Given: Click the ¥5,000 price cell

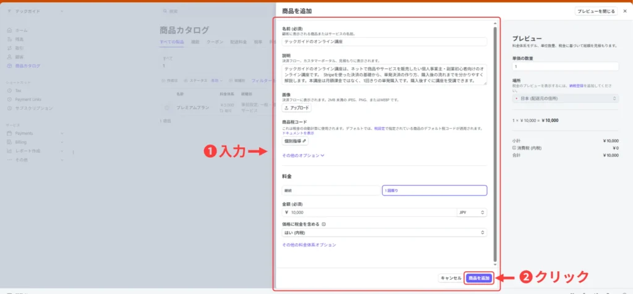Looking at the screenshot, I should click(227, 105).
